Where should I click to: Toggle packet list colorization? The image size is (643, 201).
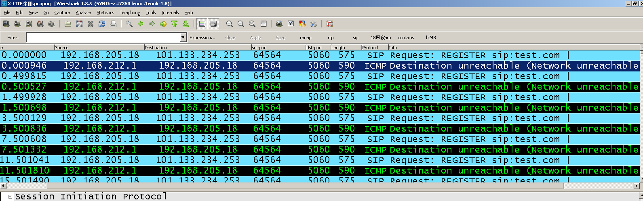point(202,24)
